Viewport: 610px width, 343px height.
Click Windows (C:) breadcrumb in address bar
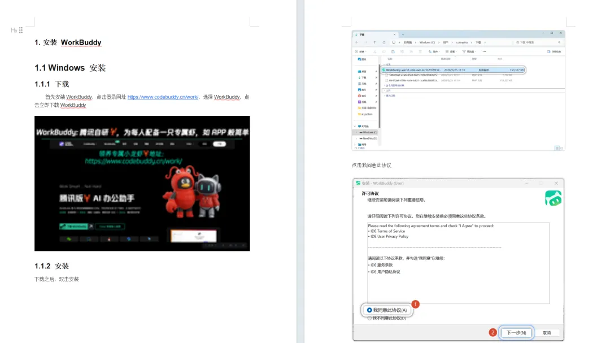(x=427, y=42)
